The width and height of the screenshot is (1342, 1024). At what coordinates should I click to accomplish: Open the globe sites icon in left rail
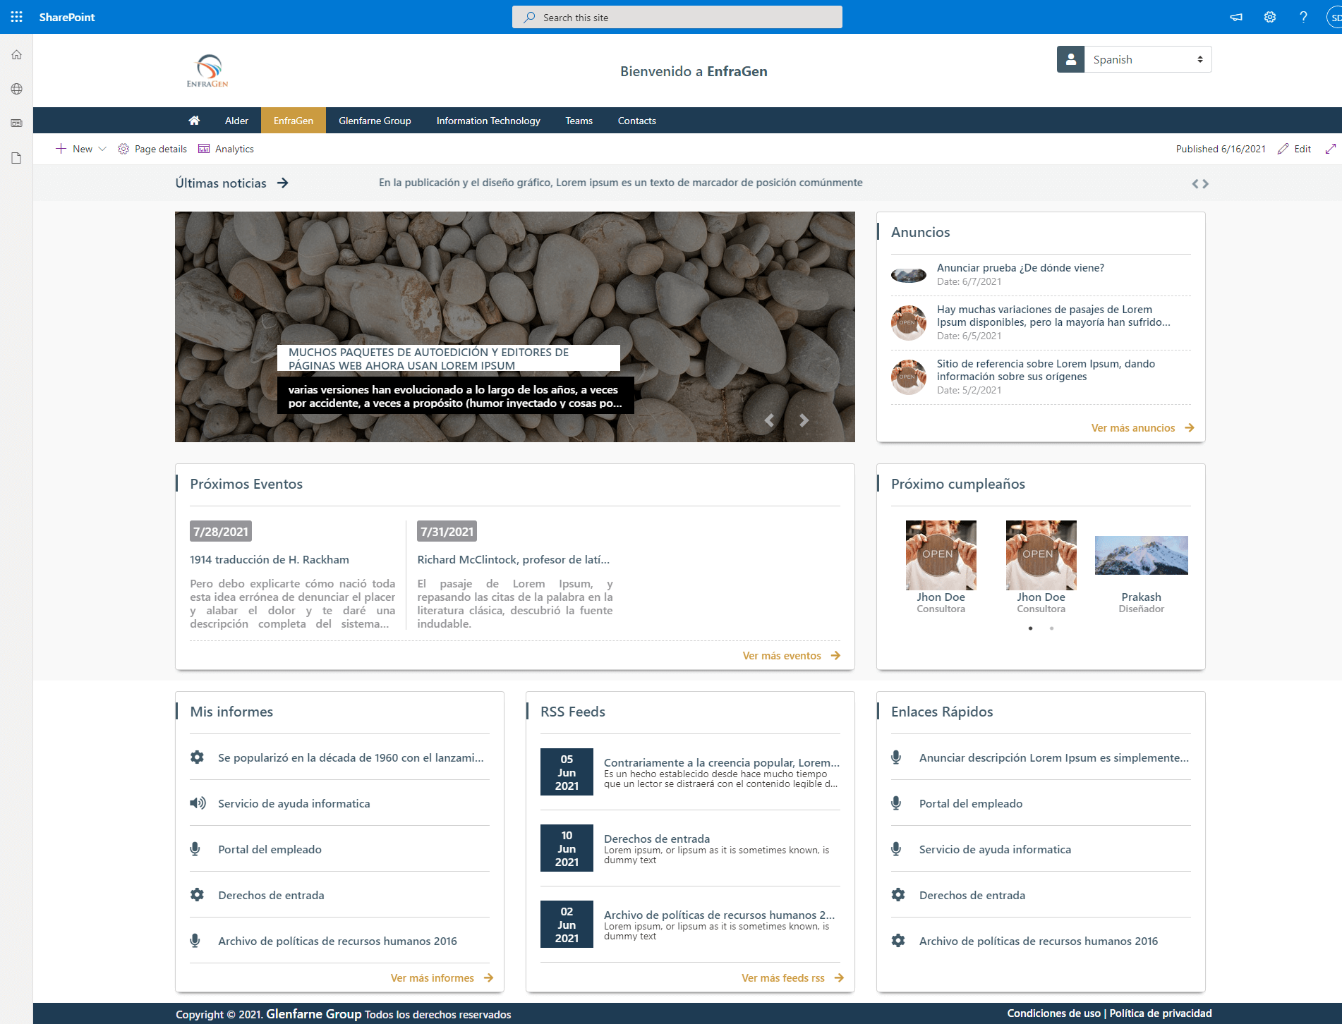click(x=16, y=89)
